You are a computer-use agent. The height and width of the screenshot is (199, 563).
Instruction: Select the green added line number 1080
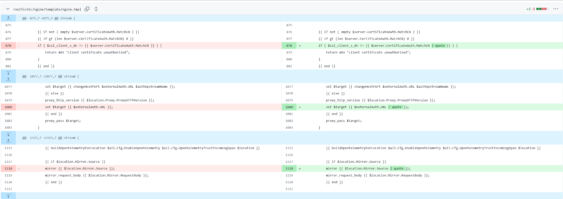pos(289,107)
